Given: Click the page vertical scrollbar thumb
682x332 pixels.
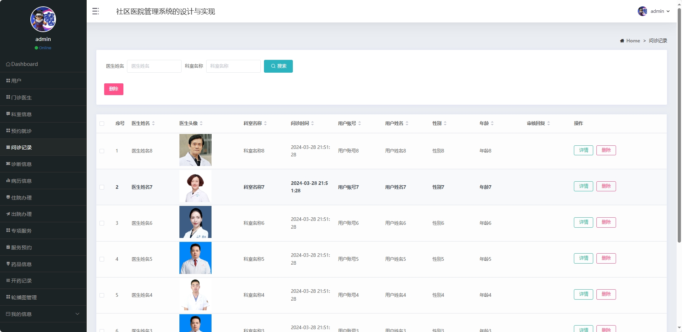Looking at the screenshot, I should (x=679, y=125).
